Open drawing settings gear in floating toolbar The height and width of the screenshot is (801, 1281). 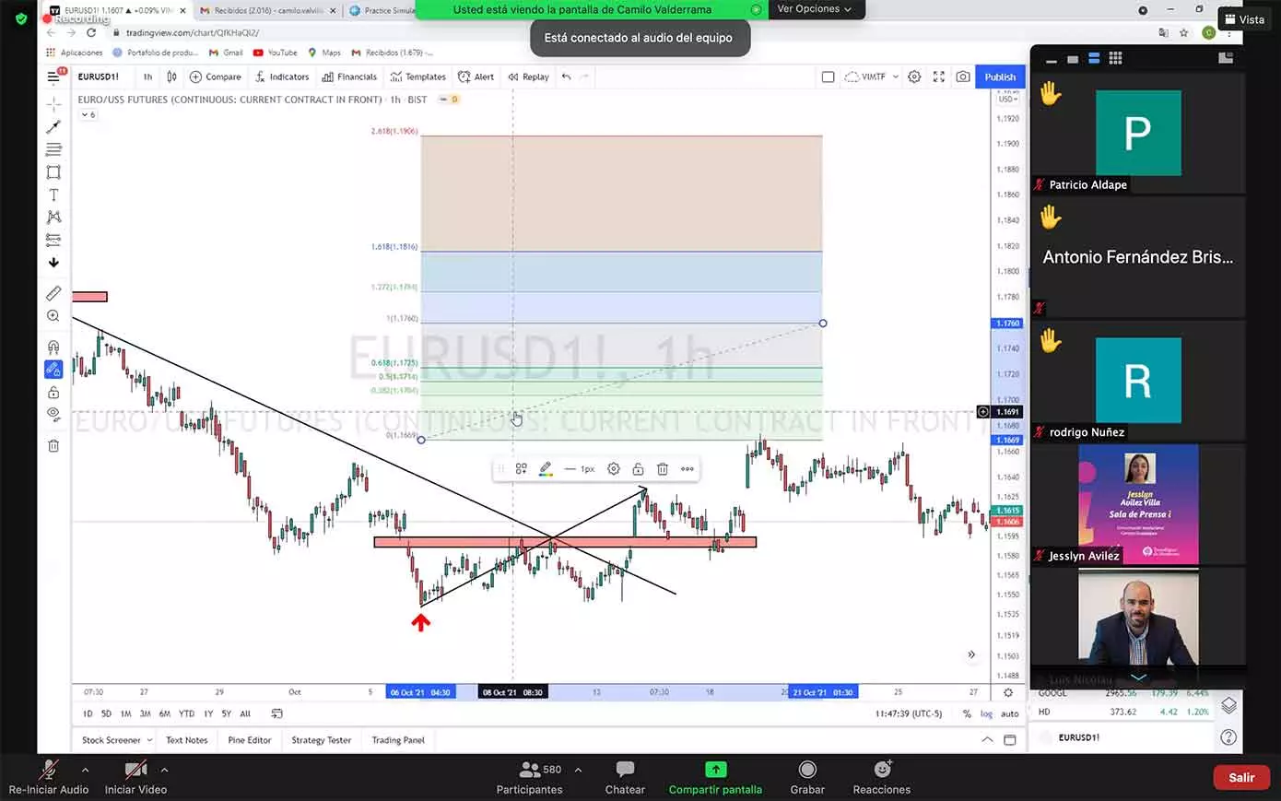(614, 469)
